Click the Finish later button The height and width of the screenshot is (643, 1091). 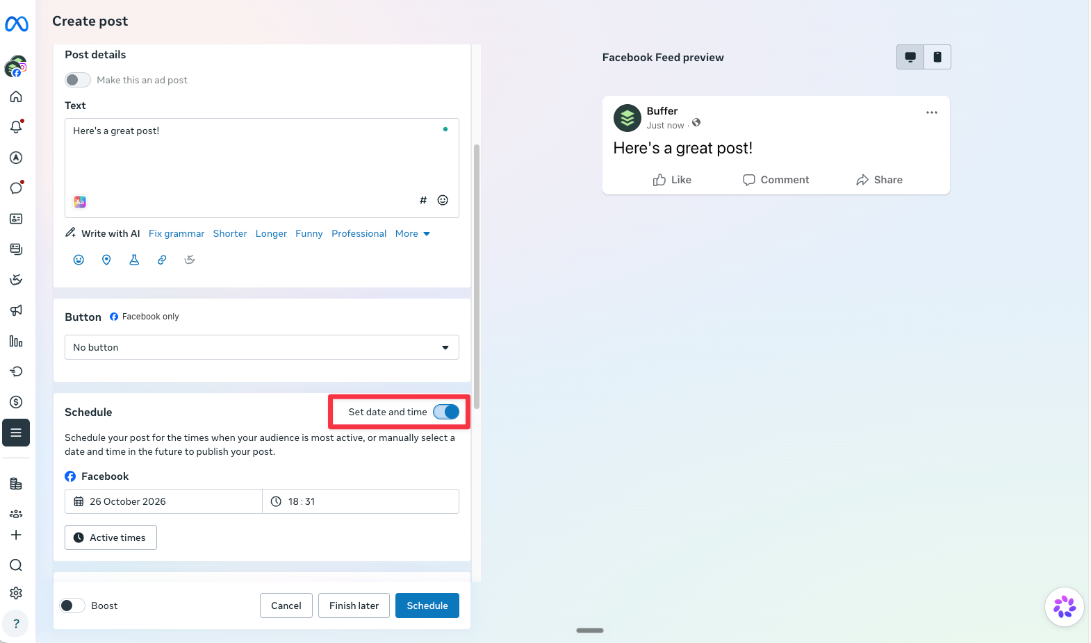point(354,606)
